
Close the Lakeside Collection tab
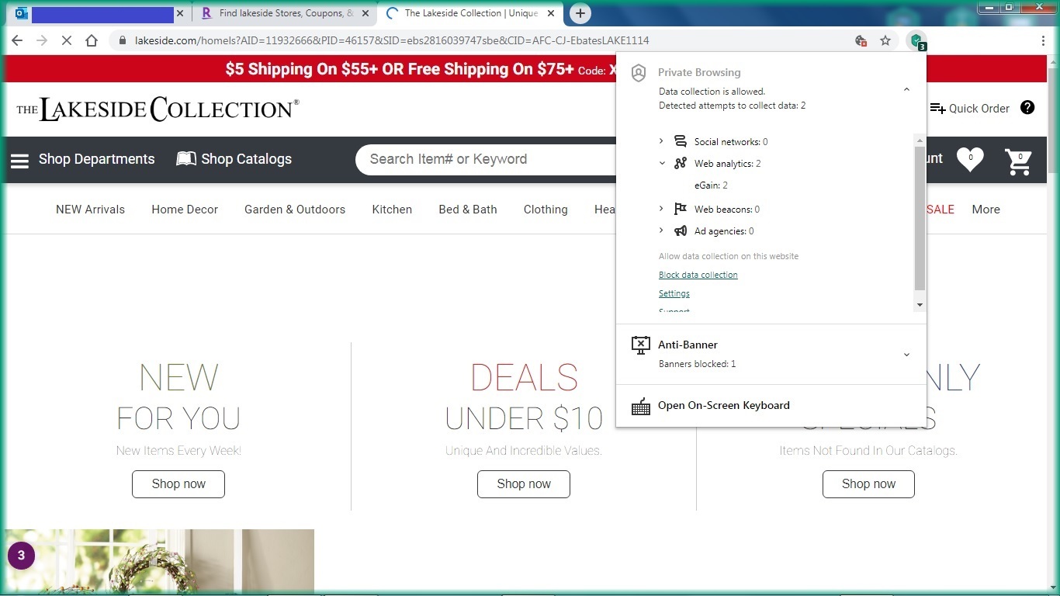pyautogui.click(x=549, y=13)
